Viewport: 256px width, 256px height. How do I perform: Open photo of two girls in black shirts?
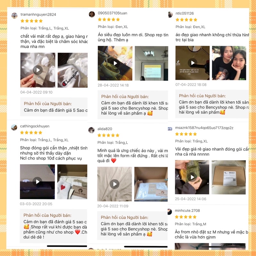click(229, 63)
